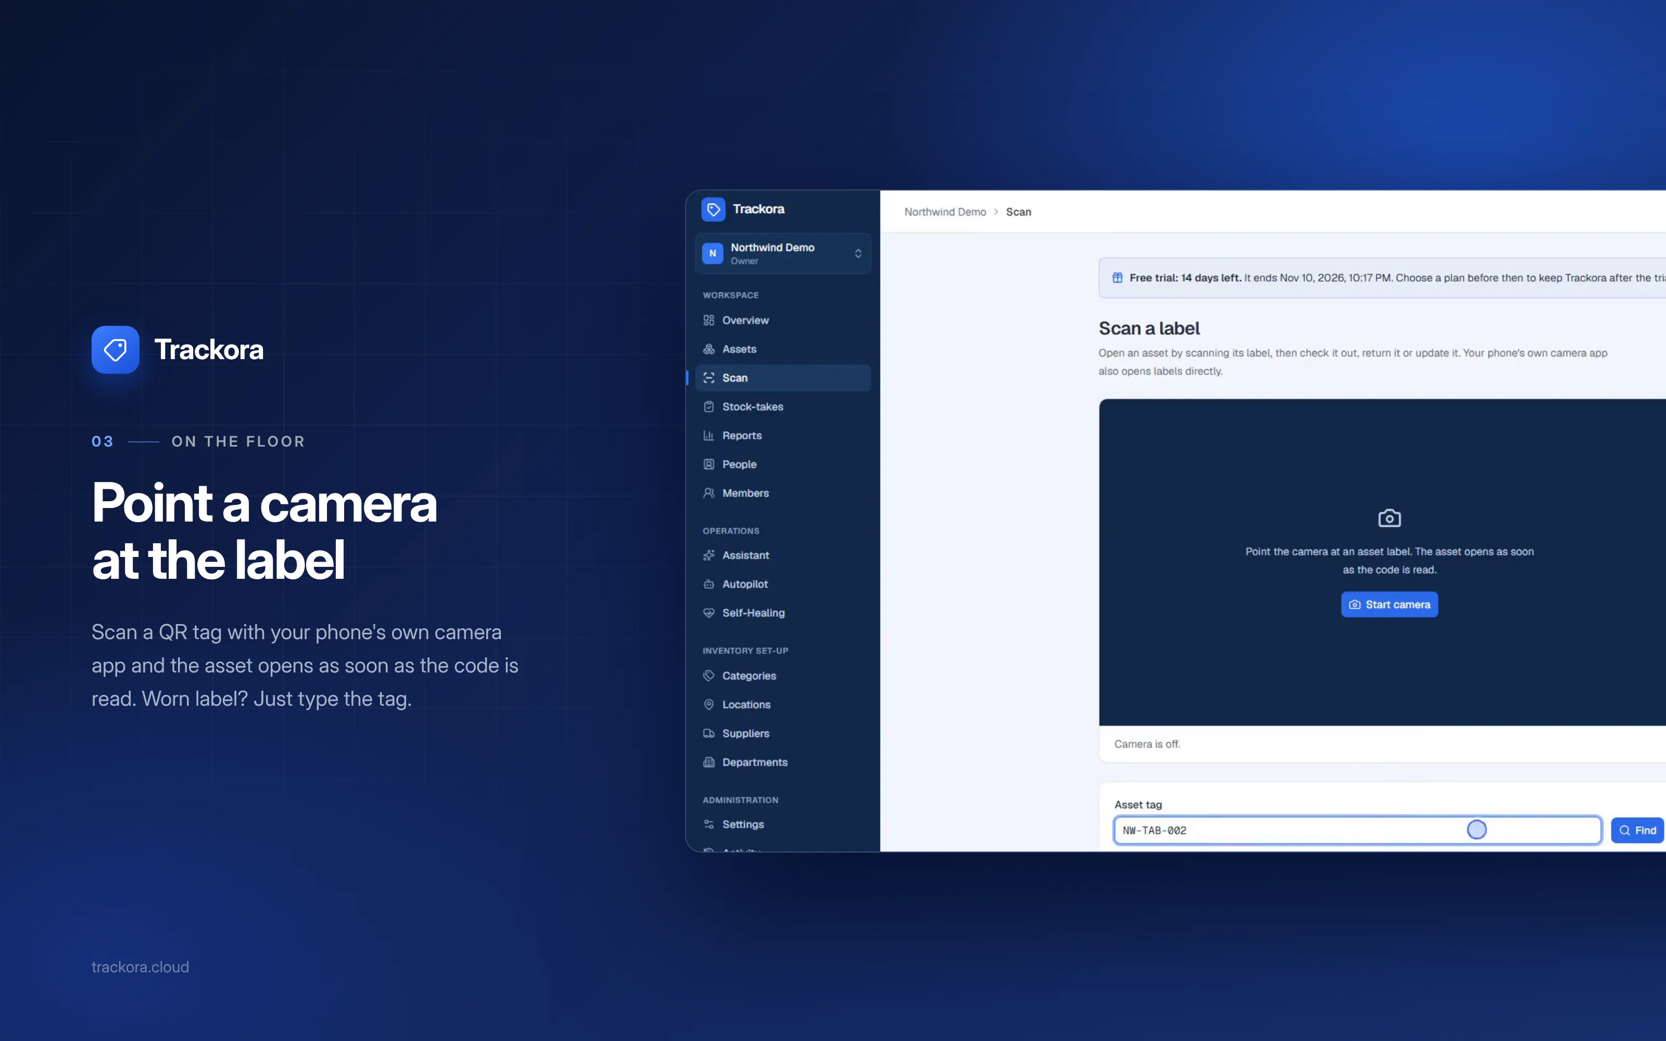The width and height of the screenshot is (1666, 1041).
Task: Open Stock-takes page
Action: (x=782, y=407)
